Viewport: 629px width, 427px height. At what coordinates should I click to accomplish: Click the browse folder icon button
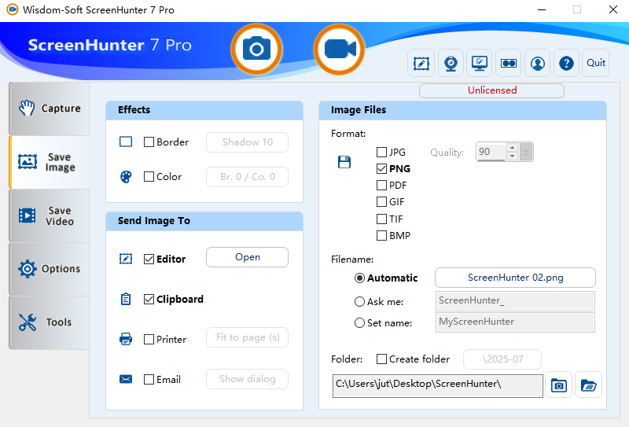[x=588, y=385]
